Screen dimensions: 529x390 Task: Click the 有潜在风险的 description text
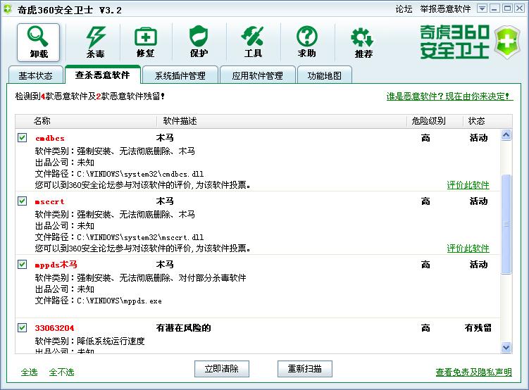(184, 327)
